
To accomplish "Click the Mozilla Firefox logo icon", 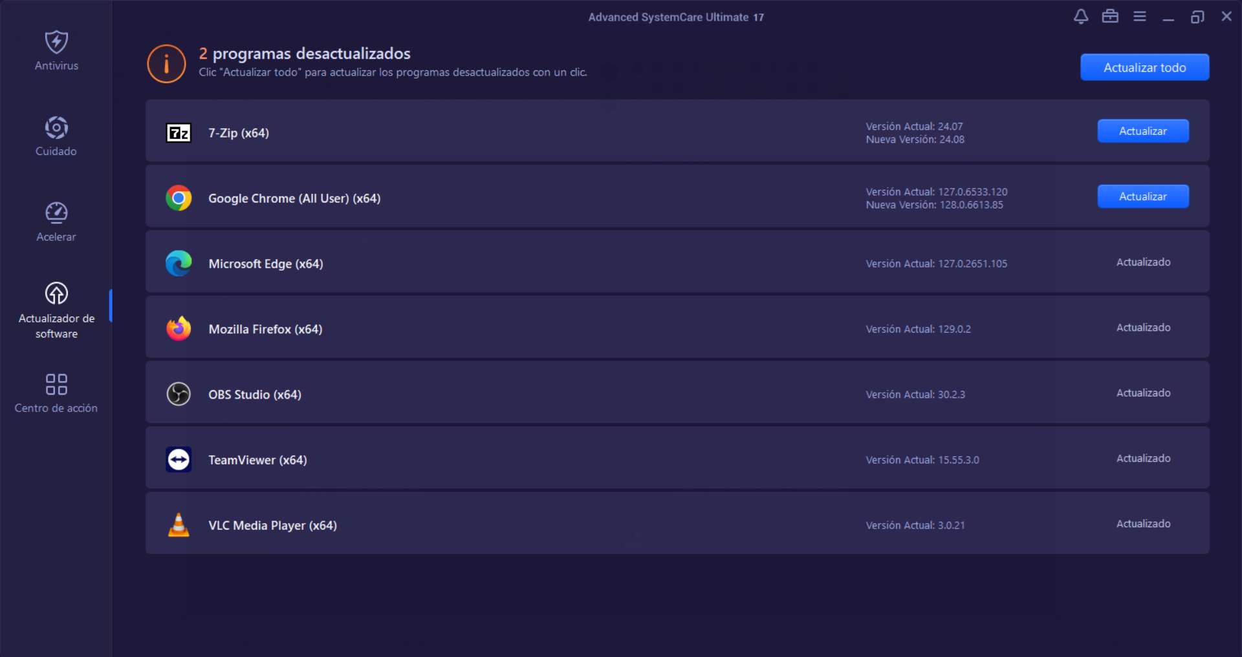I will tap(179, 329).
